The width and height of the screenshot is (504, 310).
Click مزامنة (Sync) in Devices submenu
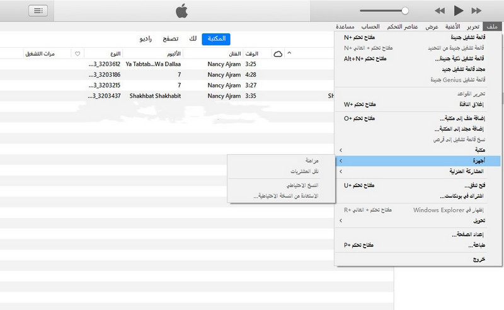pyautogui.click(x=281, y=161)
